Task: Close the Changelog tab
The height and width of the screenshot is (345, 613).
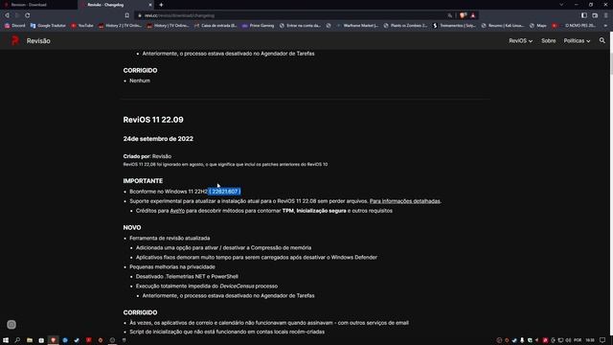Action: (x=150, y=5)
